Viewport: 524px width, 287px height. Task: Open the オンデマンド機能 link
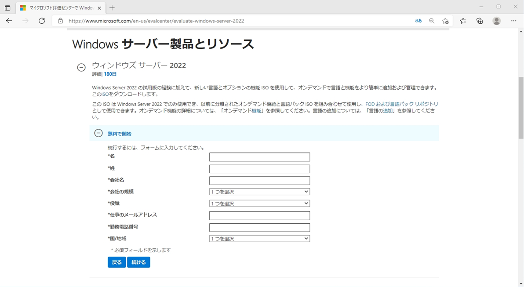pos(256,111)
